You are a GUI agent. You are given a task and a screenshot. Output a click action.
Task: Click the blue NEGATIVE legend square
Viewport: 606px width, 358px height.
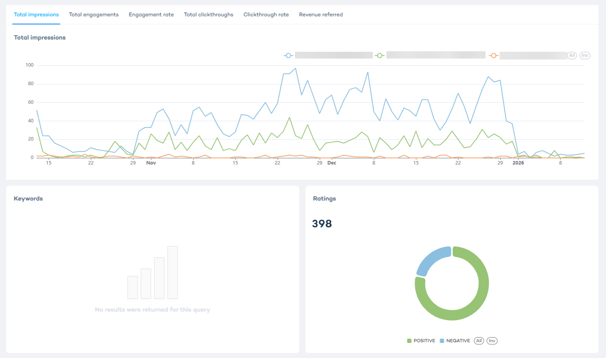click(442, 341)
